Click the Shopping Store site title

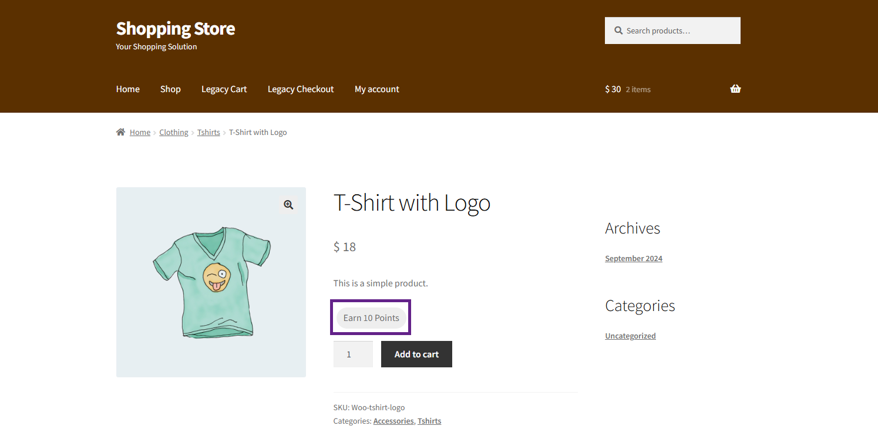coord(175,28)
